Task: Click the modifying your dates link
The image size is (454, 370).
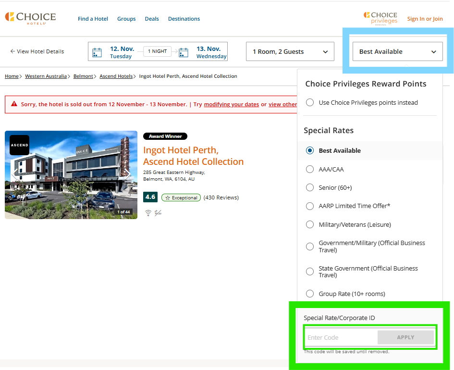Action: point(232,104)
